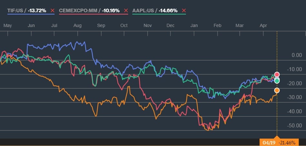
Task: Click the orange 04/19 date tag
Action: tap(268, 142)
